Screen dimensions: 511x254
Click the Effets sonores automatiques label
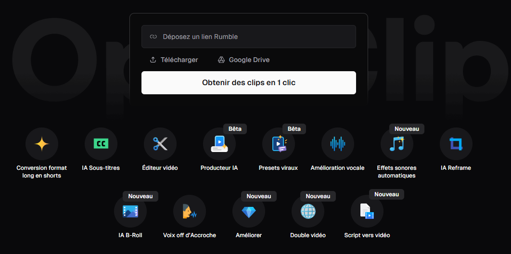[x=396, y=172]
